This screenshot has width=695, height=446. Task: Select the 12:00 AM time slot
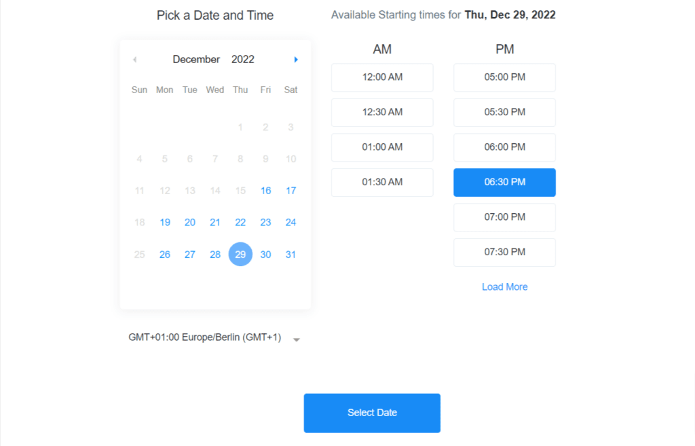tap(382, 77)
